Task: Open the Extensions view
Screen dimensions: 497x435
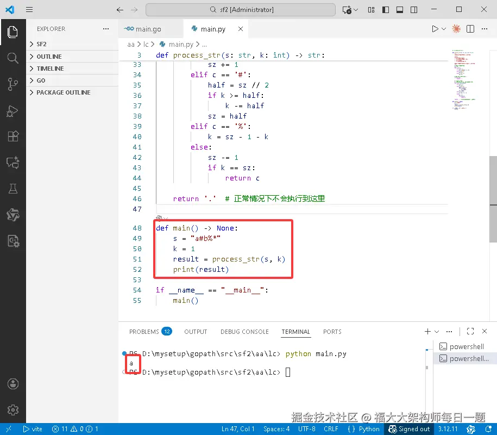Action: [12, 136]
